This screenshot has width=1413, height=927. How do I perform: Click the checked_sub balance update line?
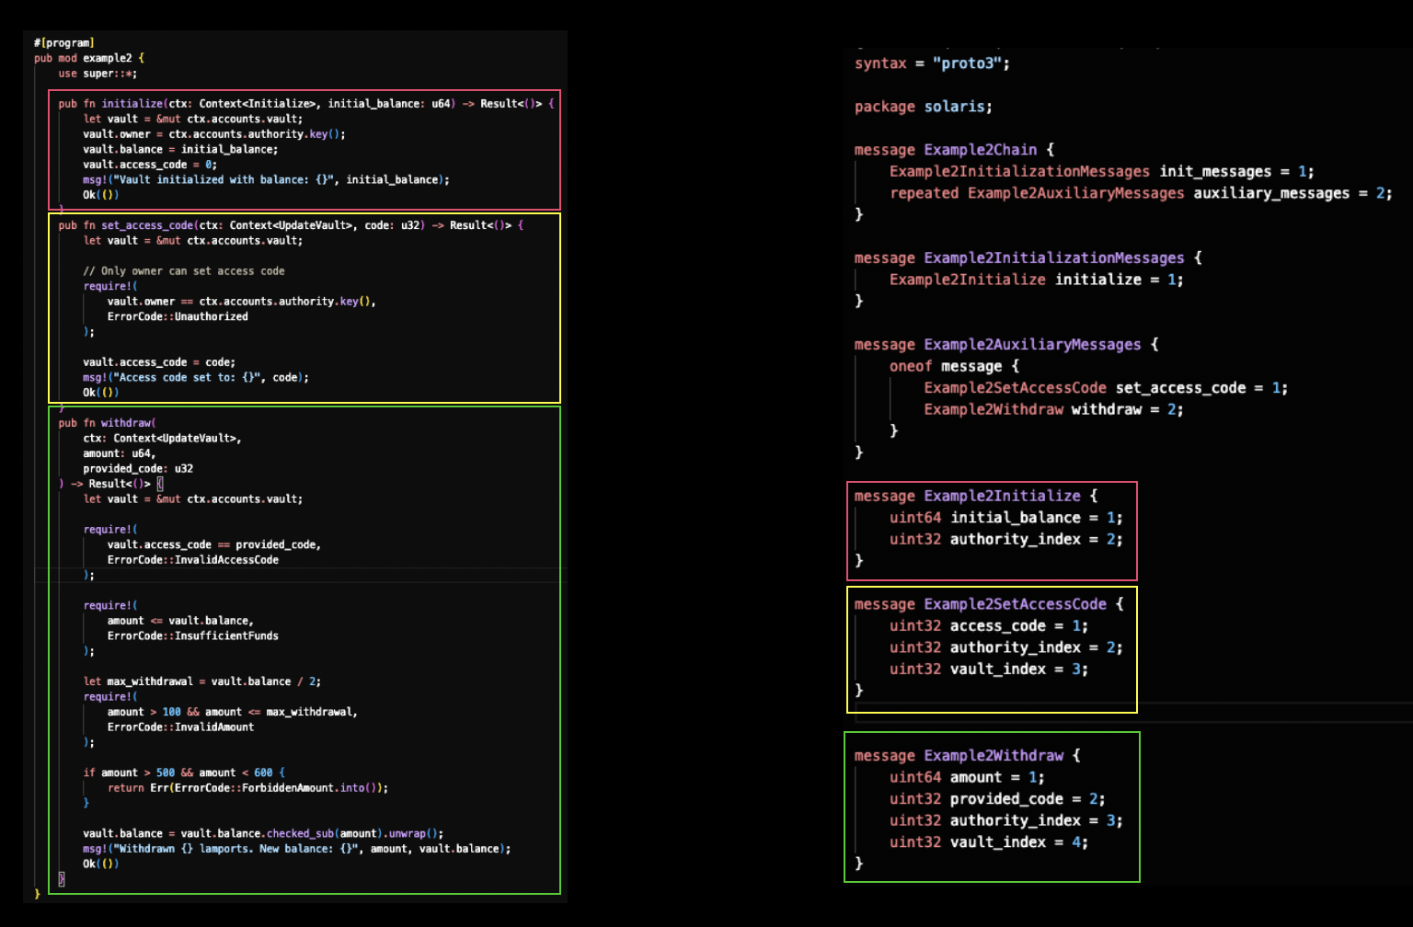coord(263,834)
